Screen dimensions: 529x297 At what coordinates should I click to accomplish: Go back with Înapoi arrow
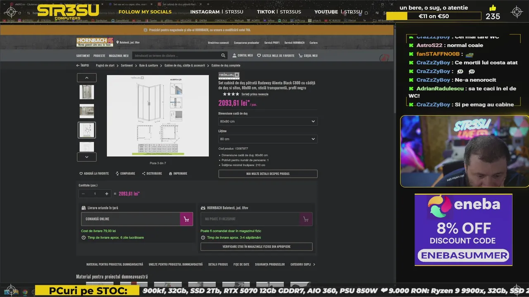pos(83,65)
